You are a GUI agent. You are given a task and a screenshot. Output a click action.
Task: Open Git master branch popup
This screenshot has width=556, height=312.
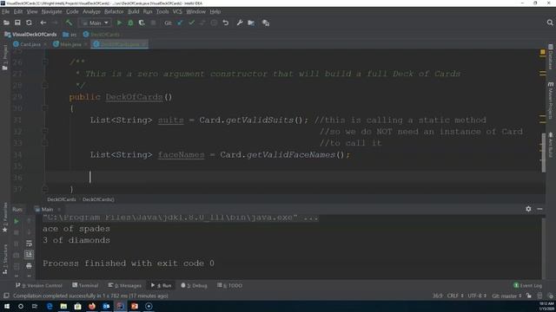[x=506, y=296]
